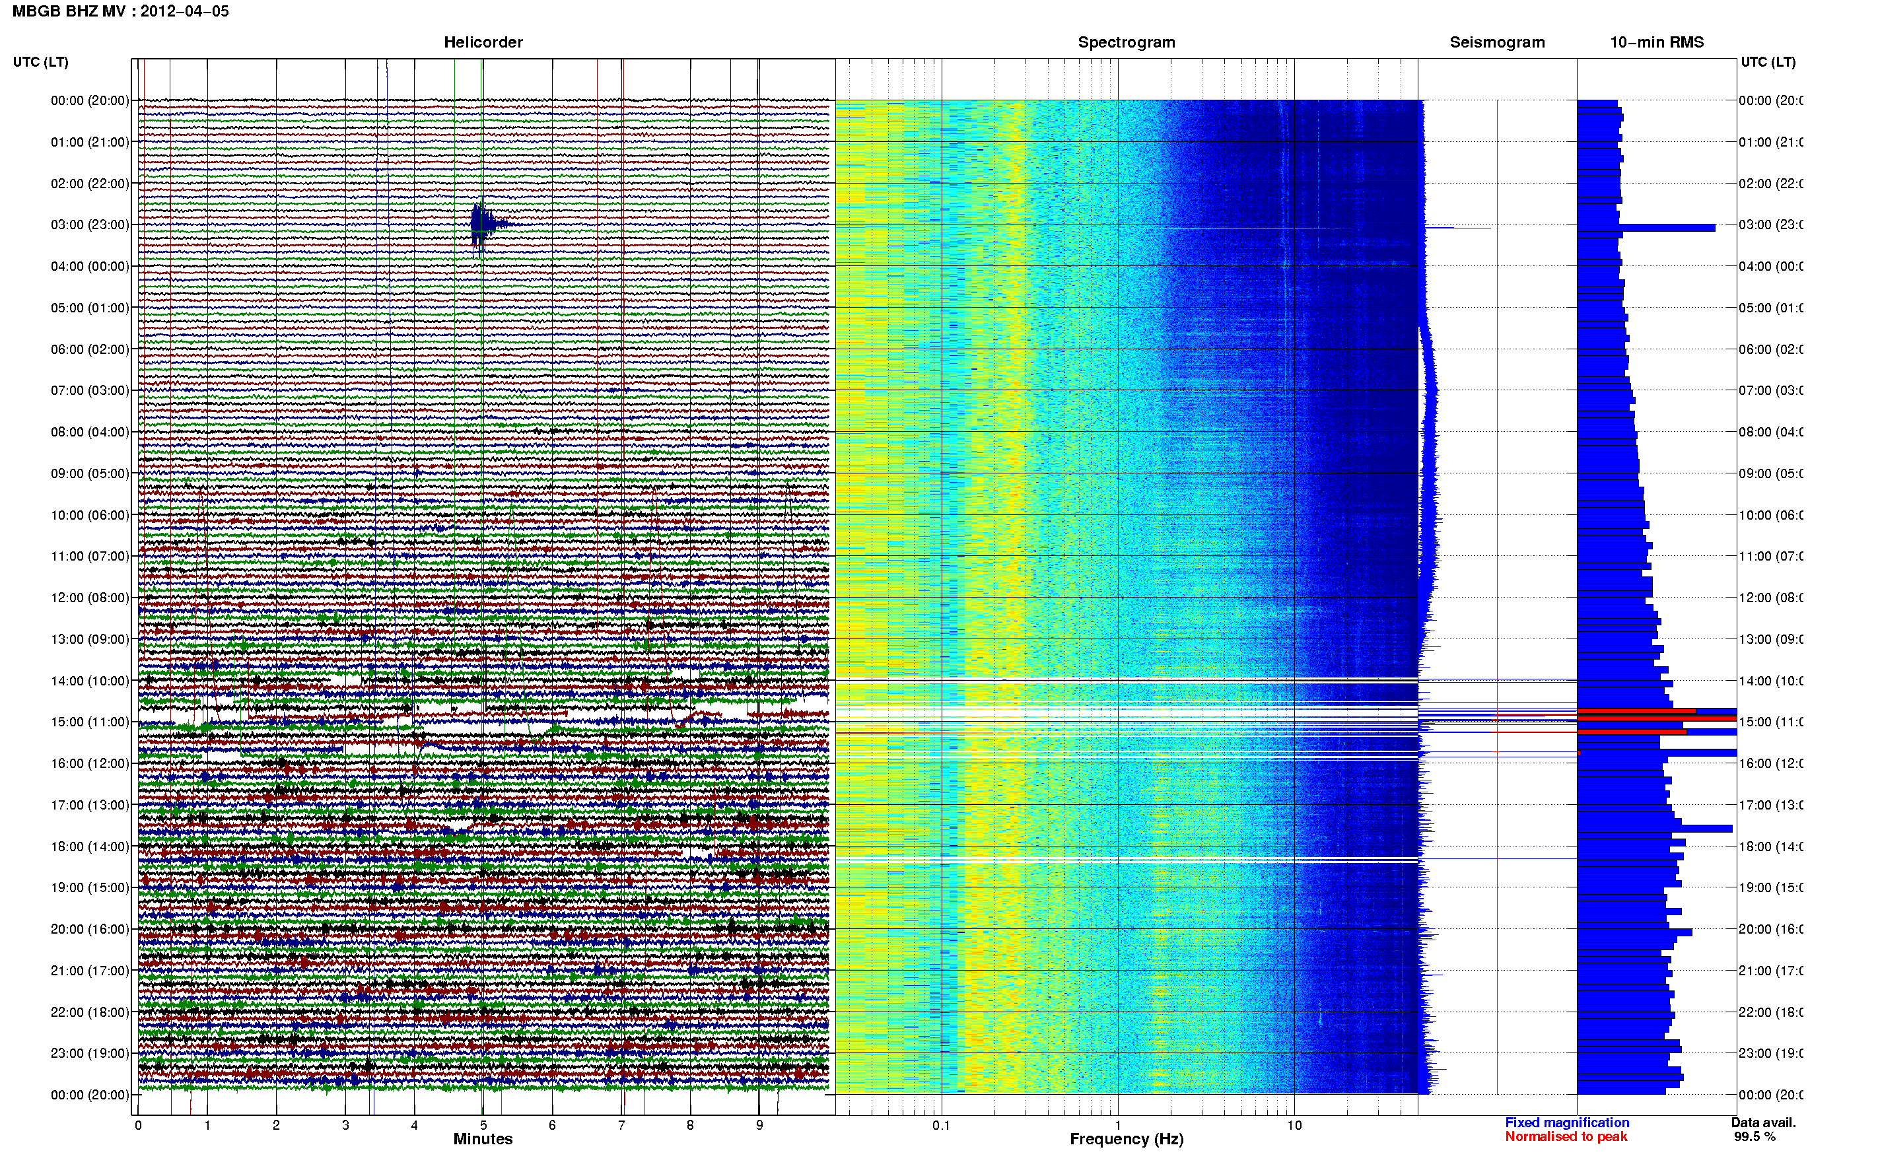Click the '99.5 %' availability value
The image size is (1878, 1174).
1755,1137
